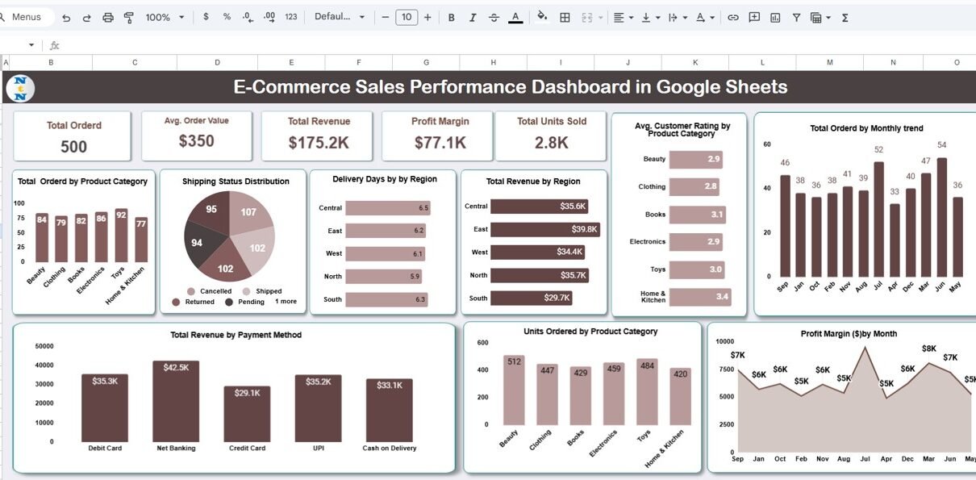Open the fill color picker
976x480 pixels.
(542, 17)
